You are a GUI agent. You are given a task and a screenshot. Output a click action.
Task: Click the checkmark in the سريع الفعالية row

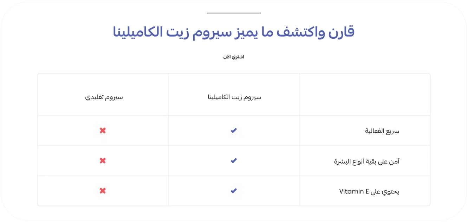click(234, 131)
